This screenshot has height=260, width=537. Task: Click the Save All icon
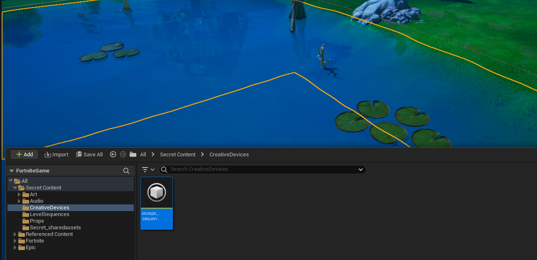tap(79, 154)
